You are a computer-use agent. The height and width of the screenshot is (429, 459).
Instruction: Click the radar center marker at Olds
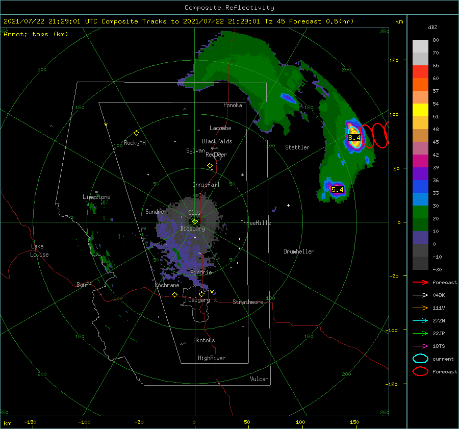pyautogui.click(x=195, y=222)
